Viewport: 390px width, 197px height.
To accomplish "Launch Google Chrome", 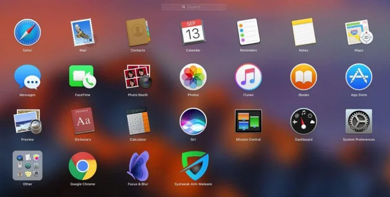I will point(82,166).
